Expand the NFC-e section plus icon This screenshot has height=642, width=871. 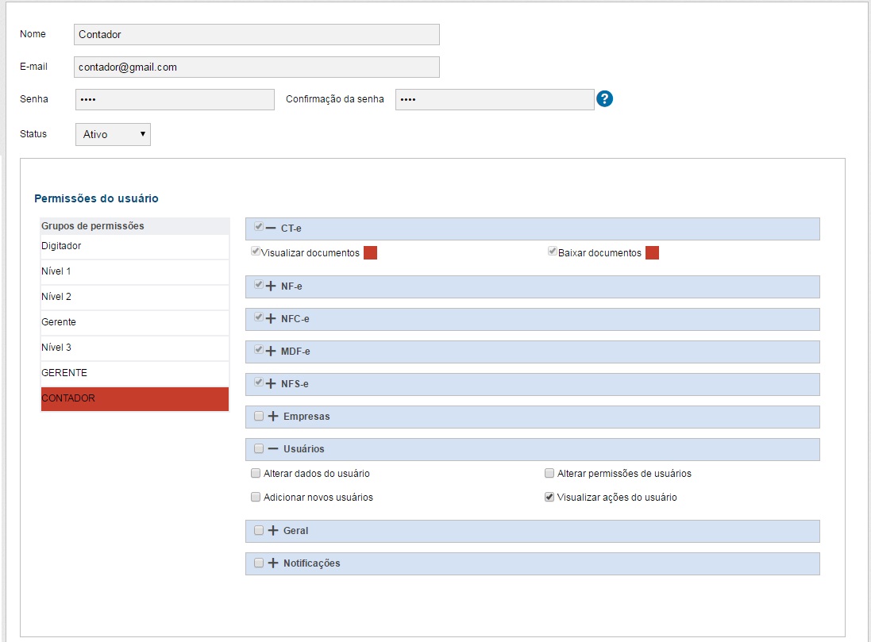pos(271,319)
